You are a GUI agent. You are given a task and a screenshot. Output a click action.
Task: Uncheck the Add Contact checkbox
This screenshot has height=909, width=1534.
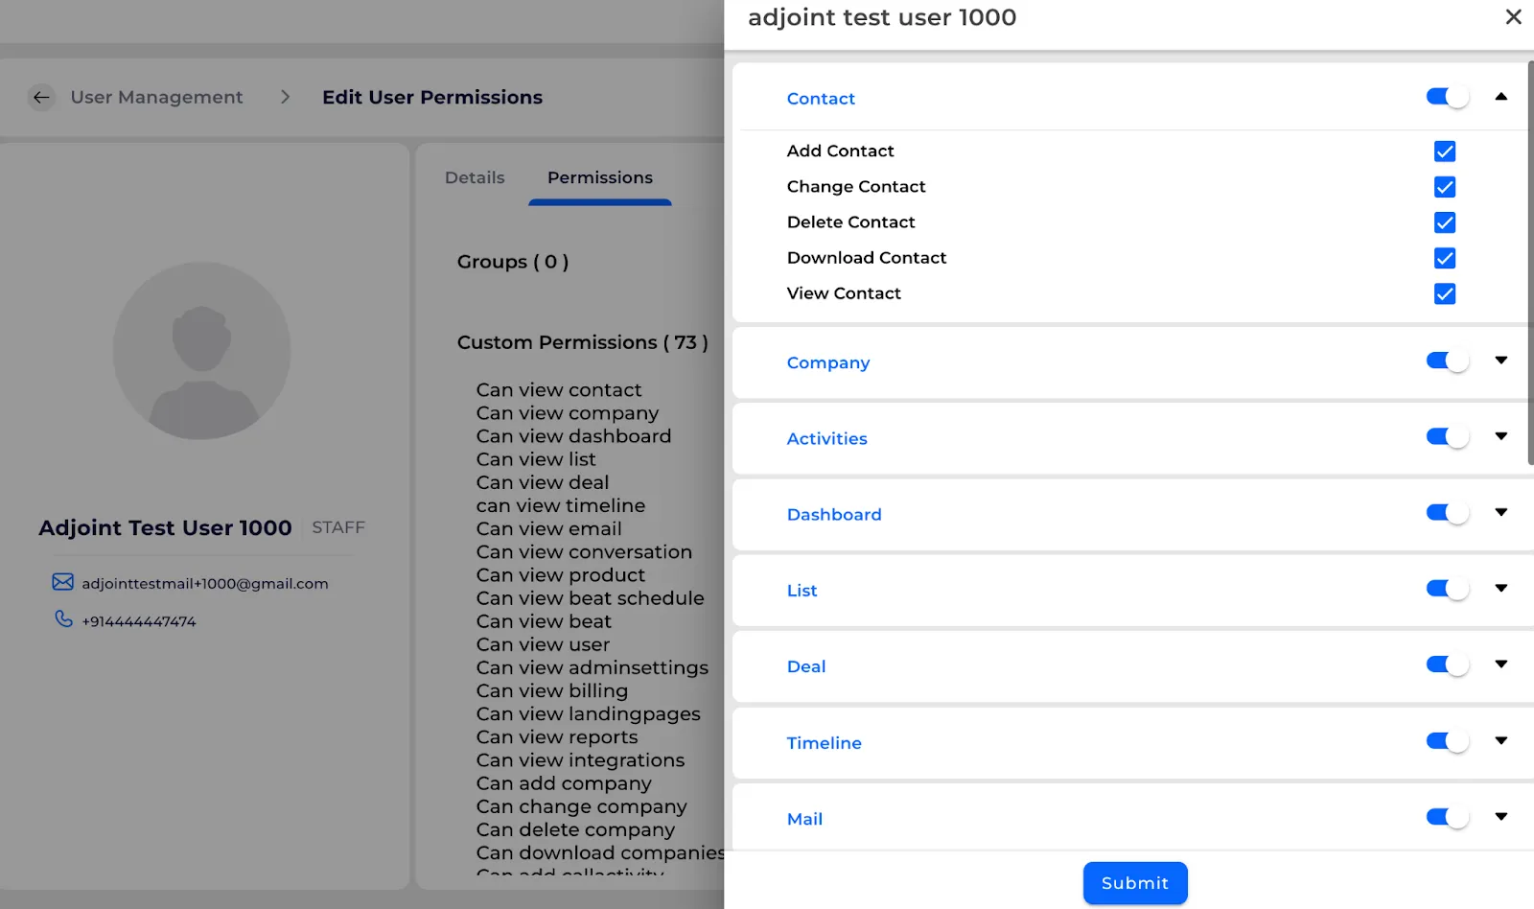[1445, 151]
